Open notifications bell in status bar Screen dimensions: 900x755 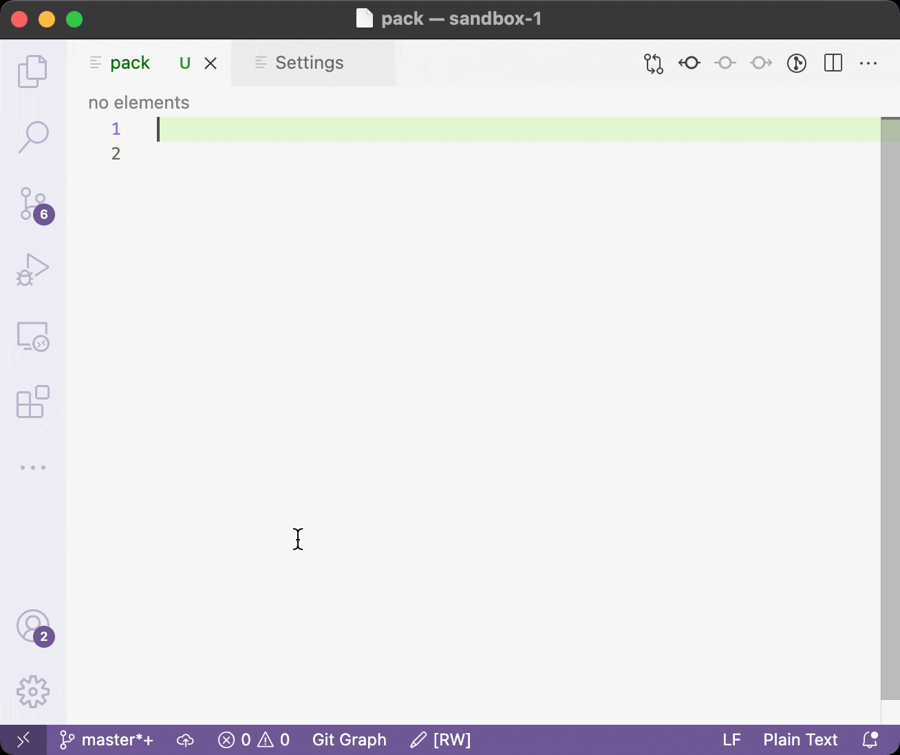pyautogui.click(x=870, y=739)
